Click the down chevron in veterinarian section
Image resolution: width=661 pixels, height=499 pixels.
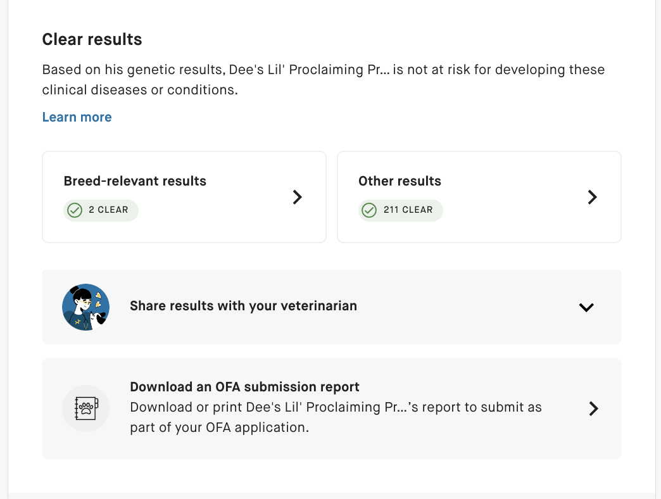pos(586,308)
